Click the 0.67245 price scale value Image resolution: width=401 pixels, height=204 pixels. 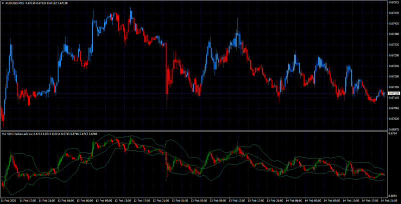(x=394, y=66)
